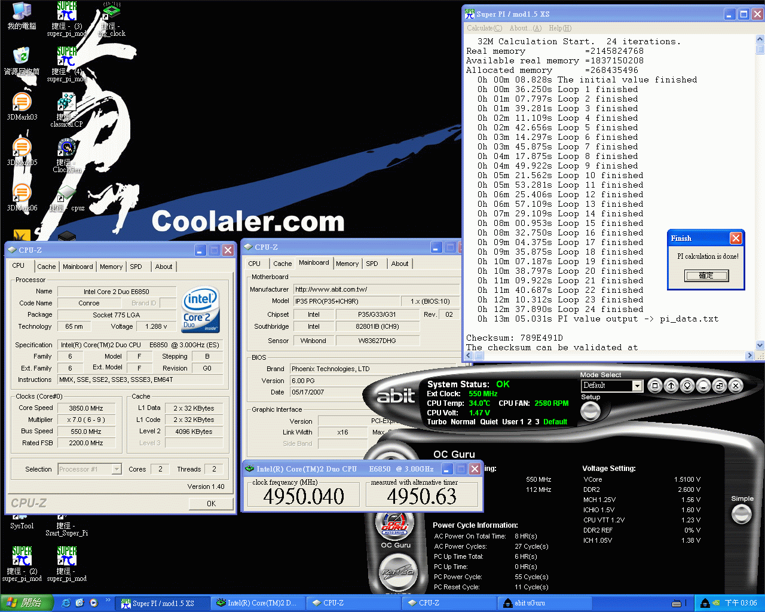Screen dimensions: 765x612
Task: Switch to Memory tab in left CPU-Z window
Action: 111,267
